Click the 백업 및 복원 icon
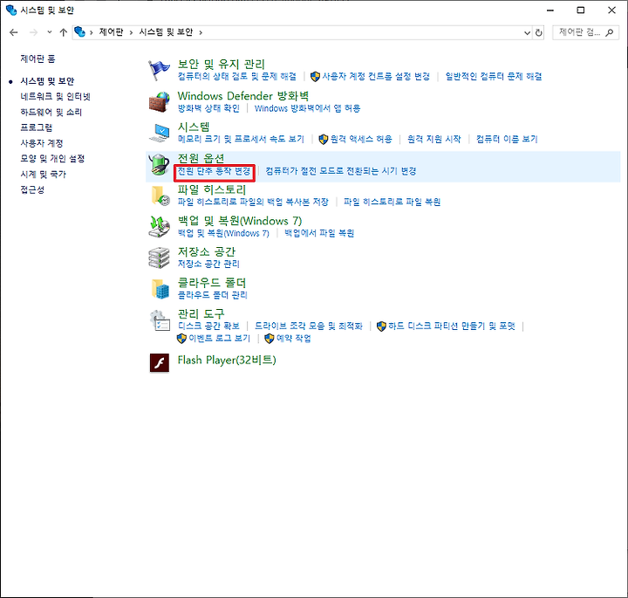Viewport: 628px width, 598px height. (160, 227)
